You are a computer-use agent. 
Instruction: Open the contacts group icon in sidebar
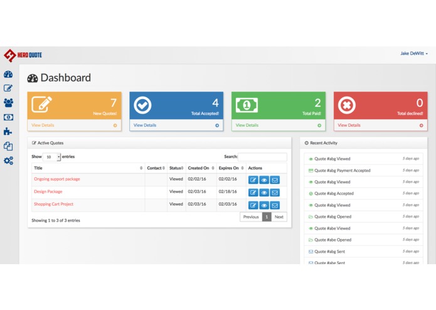(x=8, y=102)
